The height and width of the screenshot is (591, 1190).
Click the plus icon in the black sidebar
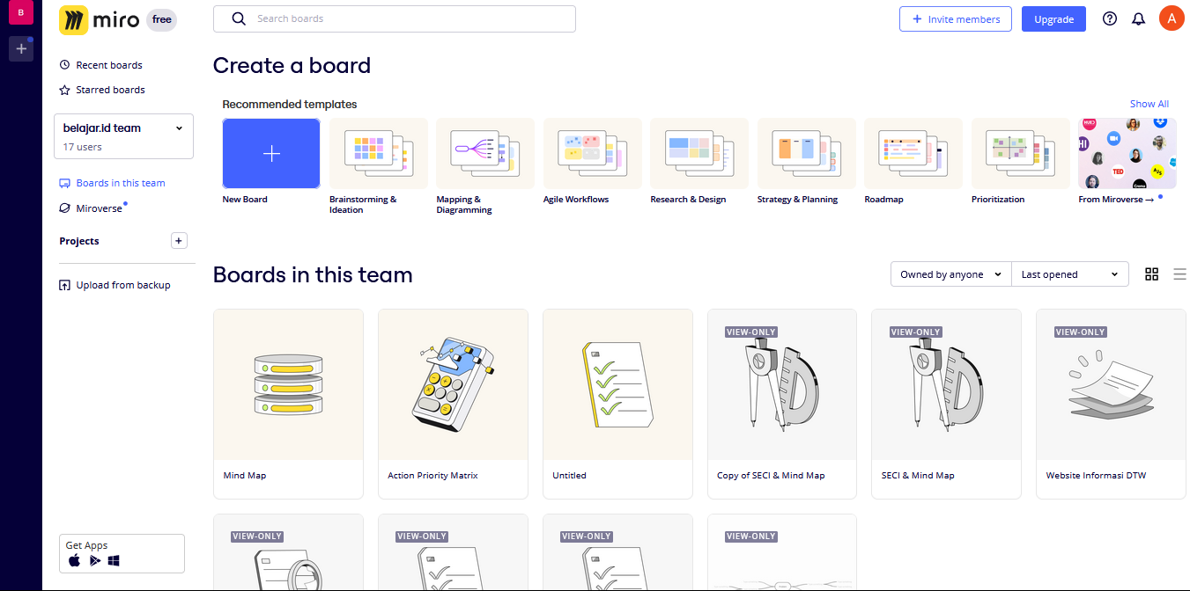[20, 48]
